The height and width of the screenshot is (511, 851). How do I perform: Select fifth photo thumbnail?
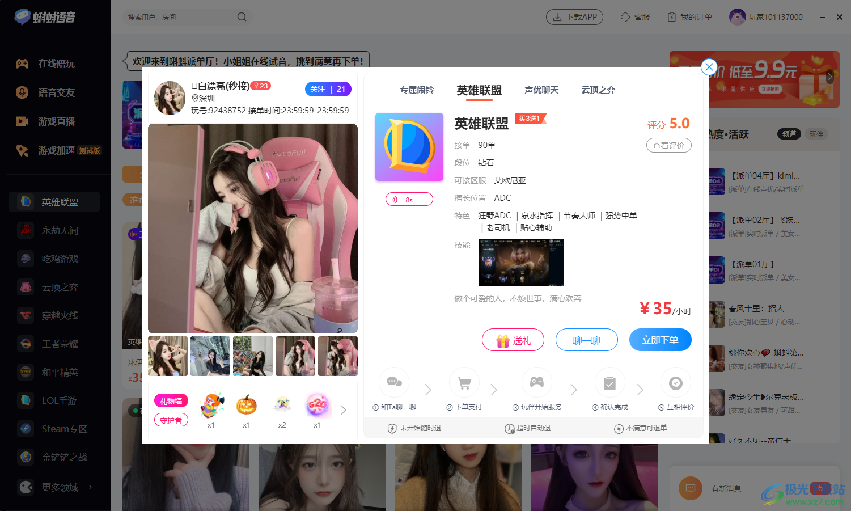coord(338,356)
